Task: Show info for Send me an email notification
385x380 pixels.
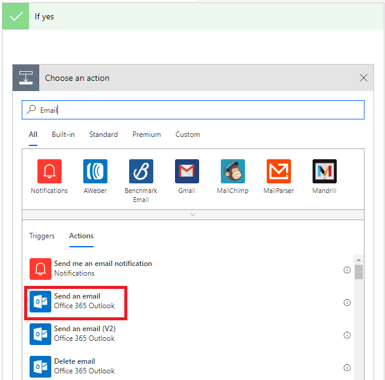Action: [x=347, y=270]
